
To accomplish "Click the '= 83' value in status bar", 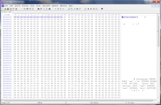I will click(91, 103).
